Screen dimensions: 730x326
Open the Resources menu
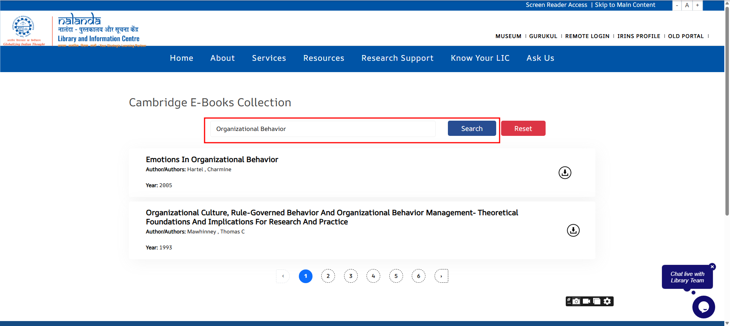point(324,58)
